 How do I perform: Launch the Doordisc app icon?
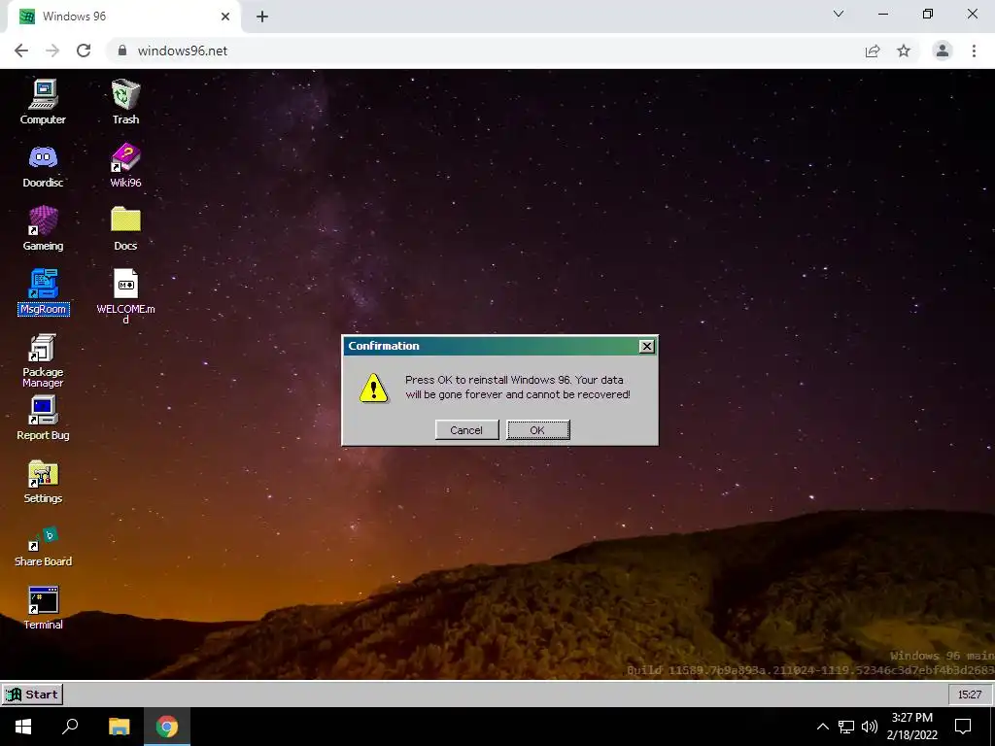point(43,165)
